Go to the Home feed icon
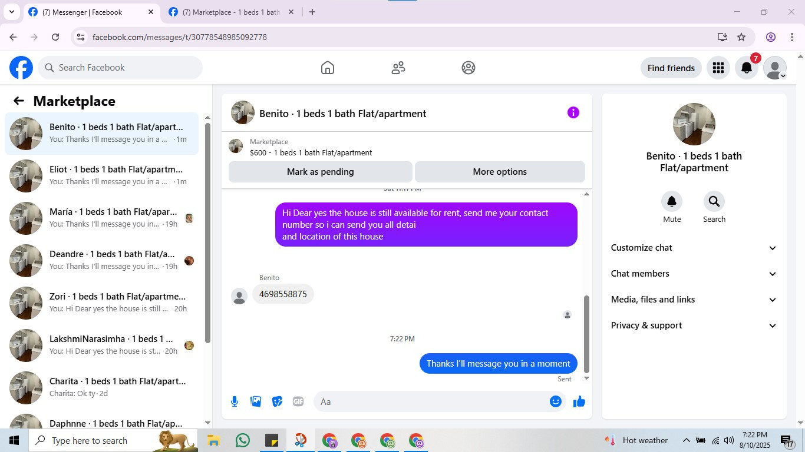 coord(328,68)
